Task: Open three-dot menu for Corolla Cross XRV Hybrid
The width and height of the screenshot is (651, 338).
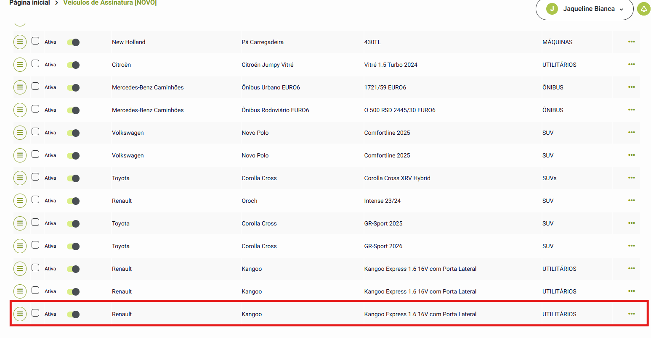Action: (631, 178)
